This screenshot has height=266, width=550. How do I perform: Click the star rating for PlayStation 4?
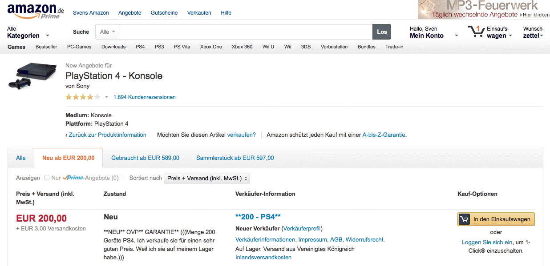pos(83,97)
